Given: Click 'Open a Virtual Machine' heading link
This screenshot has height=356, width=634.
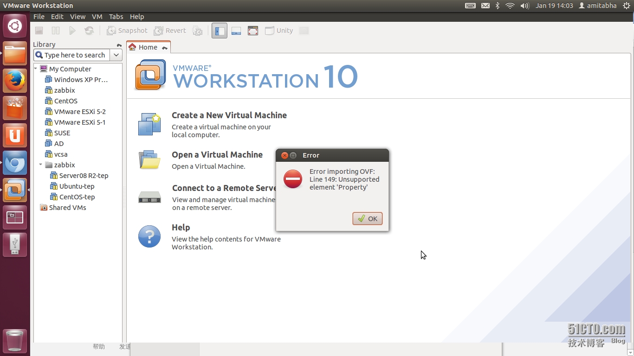Looking at the screenshot, I should 217,154.
